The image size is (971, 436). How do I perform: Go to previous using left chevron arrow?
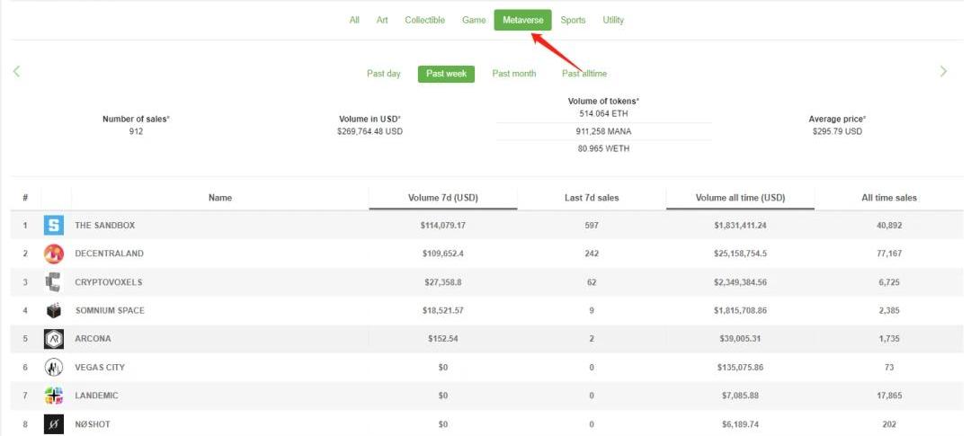tap(16, 71)
